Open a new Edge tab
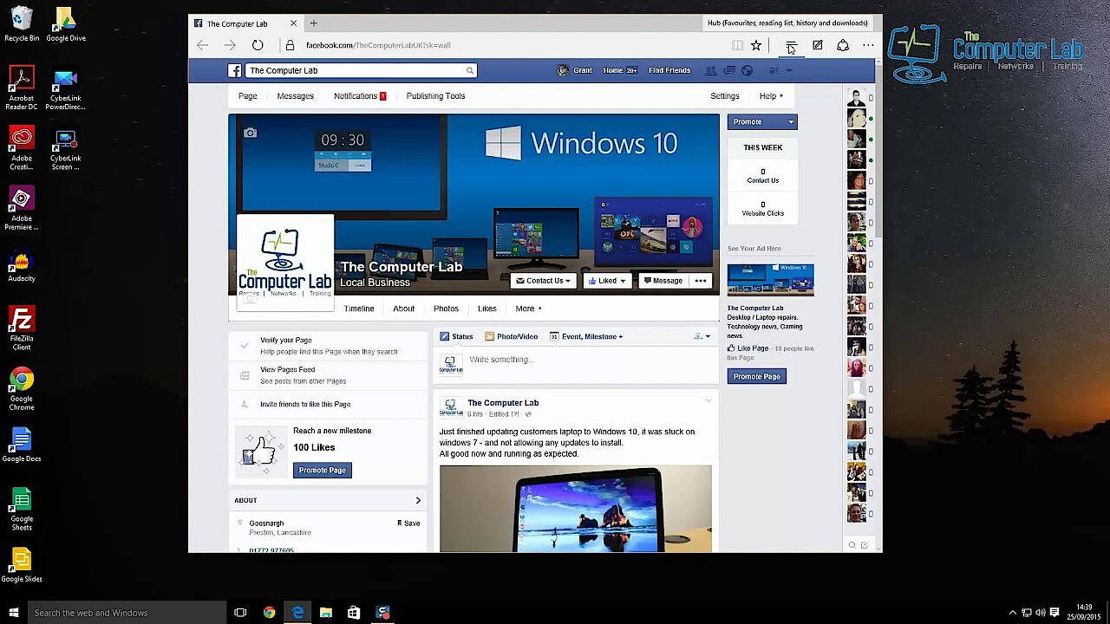 coord(314,23)
